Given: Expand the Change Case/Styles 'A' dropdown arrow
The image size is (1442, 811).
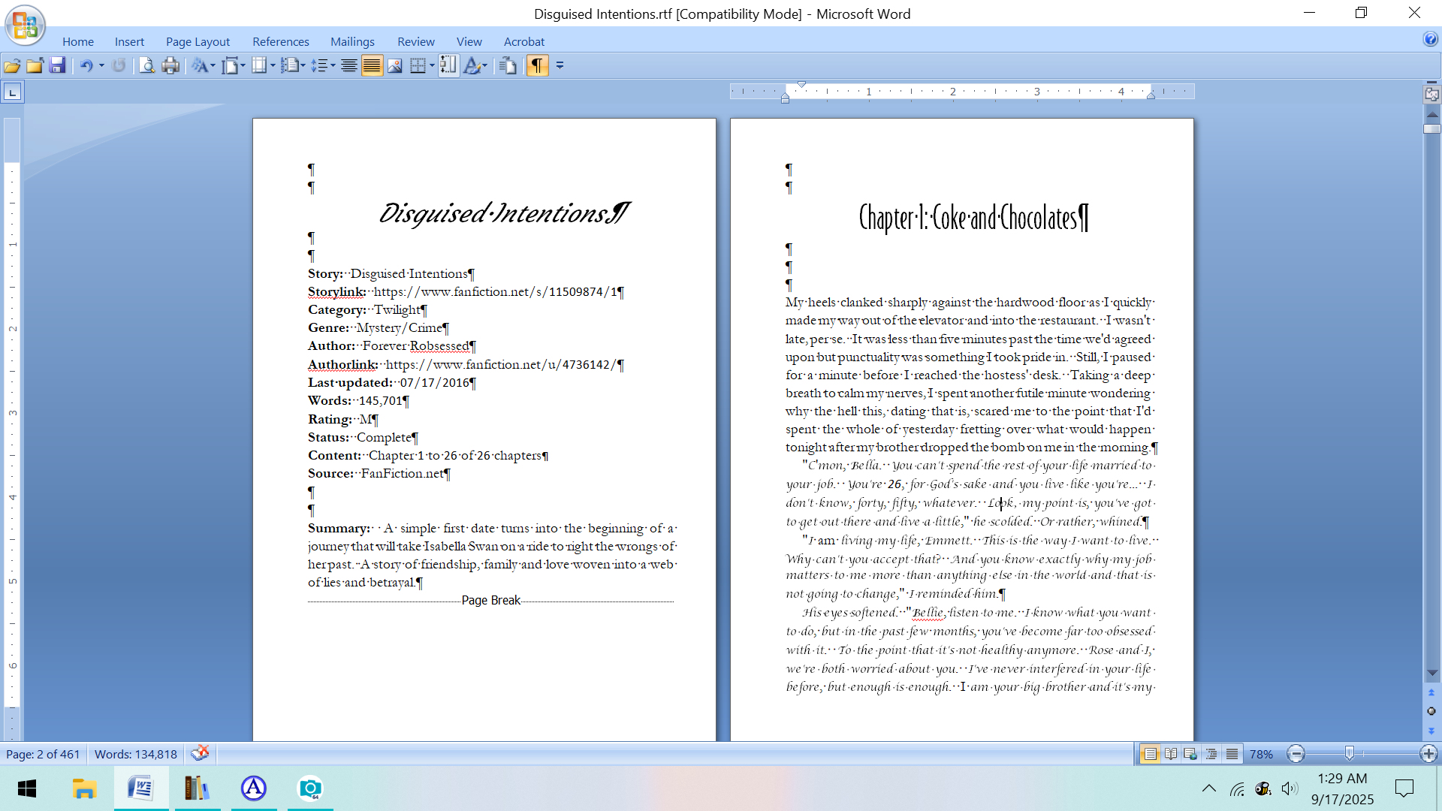Looking at the screenshot, I should (x=213, y=66).
